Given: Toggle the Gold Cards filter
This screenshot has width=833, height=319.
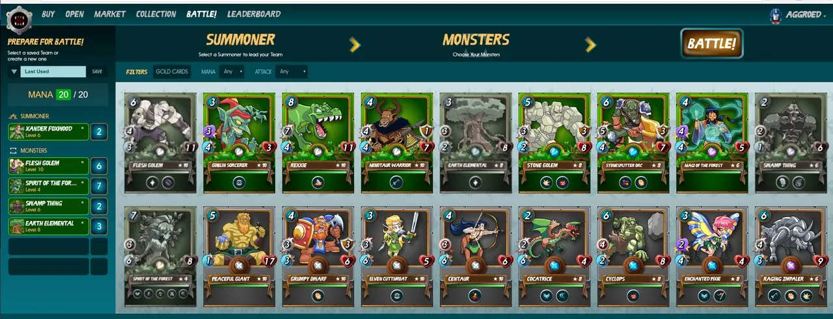Looking at the screenshot, I should (172, 71).
